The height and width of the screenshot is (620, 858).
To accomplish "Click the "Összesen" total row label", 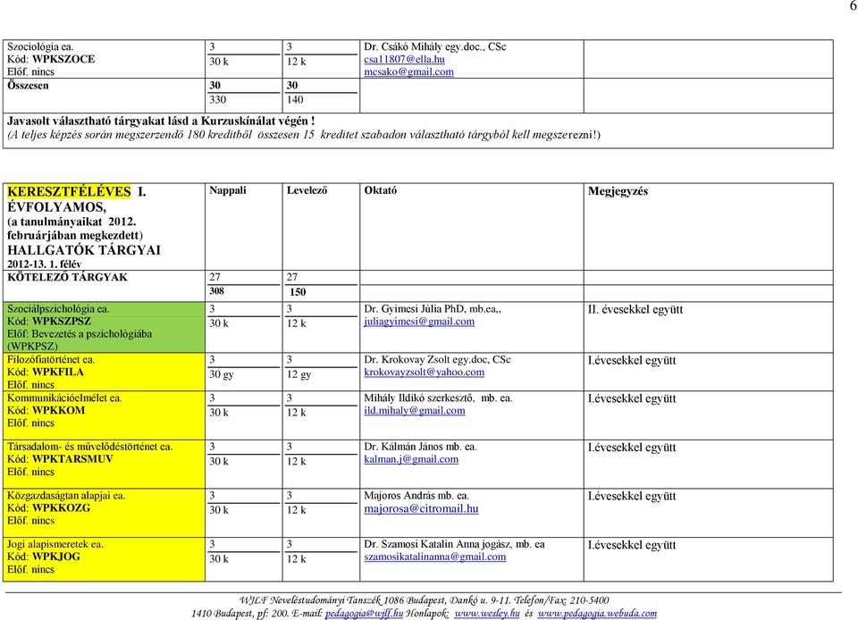I will [28, 85].
